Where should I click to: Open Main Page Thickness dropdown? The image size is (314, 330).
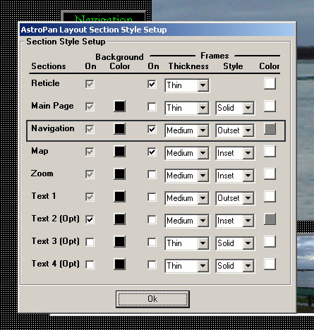point(187,108)
